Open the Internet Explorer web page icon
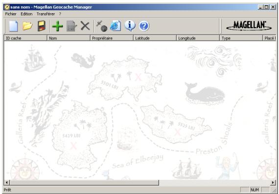Image resolution: width=279 pixels, height=194 pixels. pyautogui.click(x=116, y=26)
